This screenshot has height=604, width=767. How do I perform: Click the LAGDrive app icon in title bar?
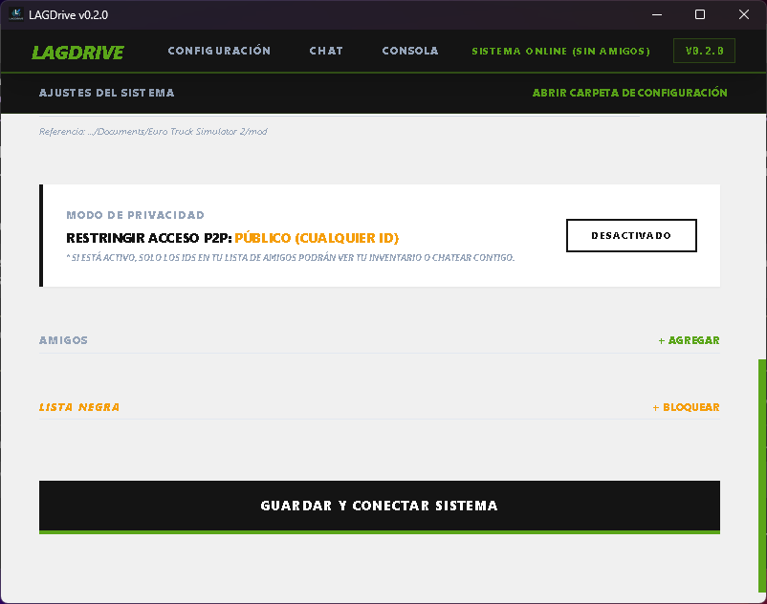pos(16,14)
